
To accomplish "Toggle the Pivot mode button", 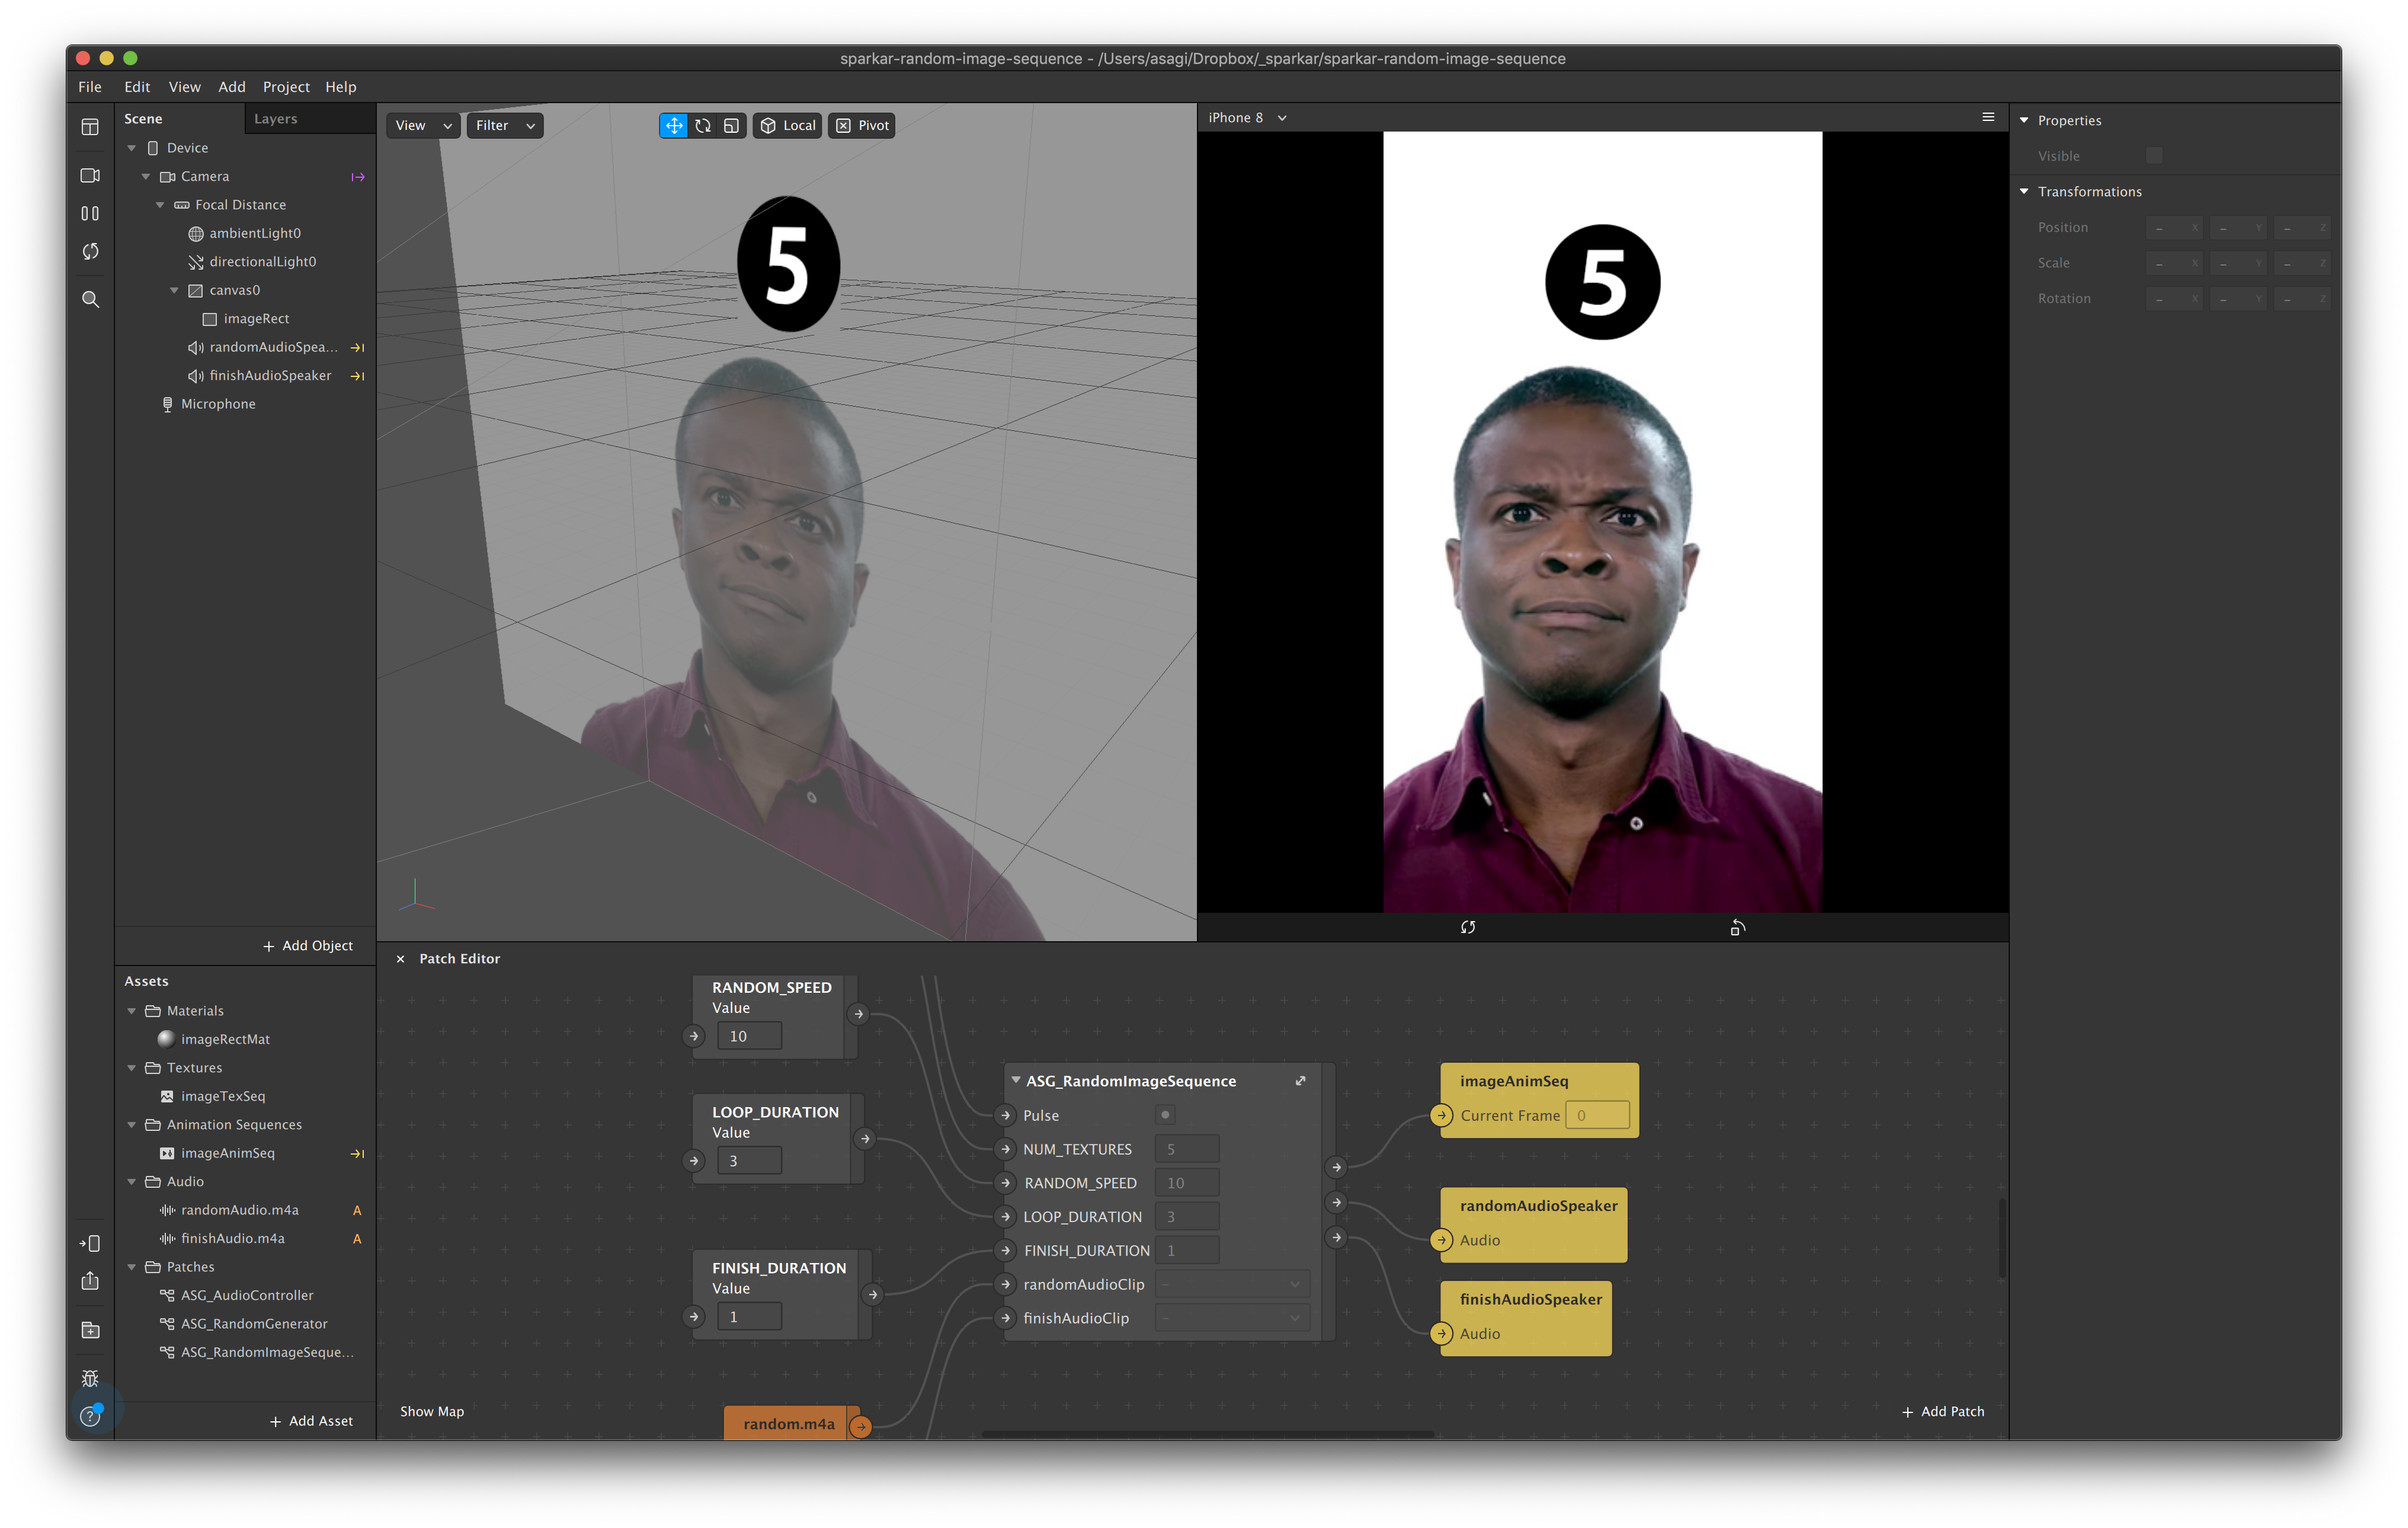I will click(862, 125).
